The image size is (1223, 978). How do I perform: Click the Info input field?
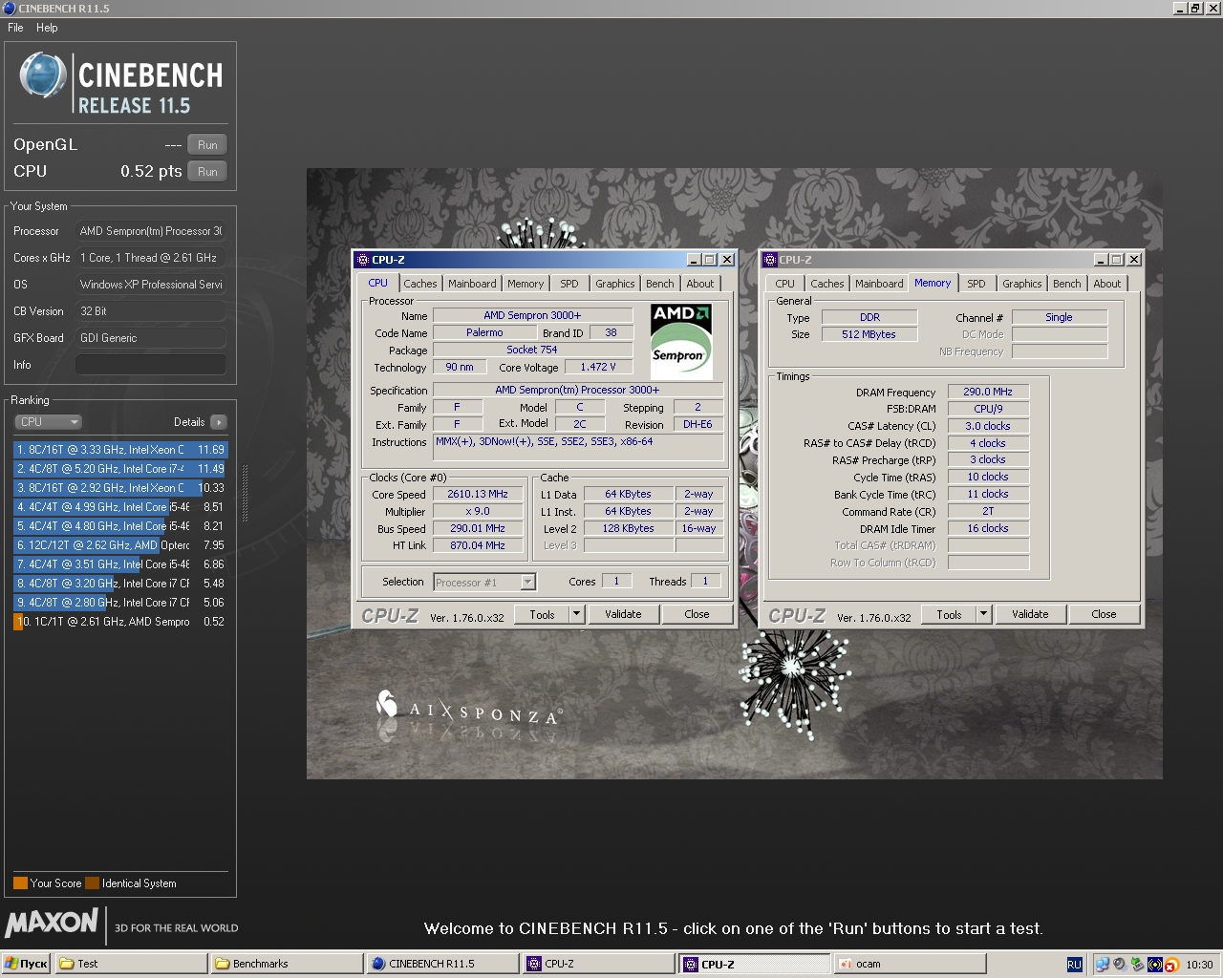coord(151,365)
